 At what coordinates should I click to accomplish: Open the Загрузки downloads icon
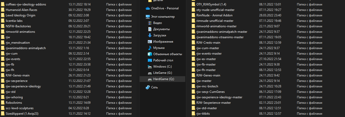pyautogui.click(x=150, y=35)
